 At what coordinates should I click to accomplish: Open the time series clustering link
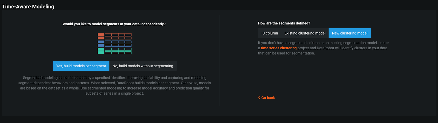coord(279,48)
